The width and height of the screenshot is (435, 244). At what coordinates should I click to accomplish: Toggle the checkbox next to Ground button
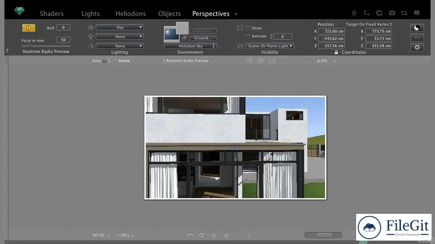pos(184,38)
